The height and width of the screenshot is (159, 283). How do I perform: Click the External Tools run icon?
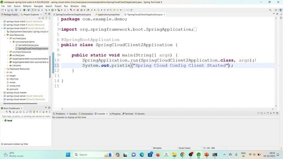coord(71,10)
